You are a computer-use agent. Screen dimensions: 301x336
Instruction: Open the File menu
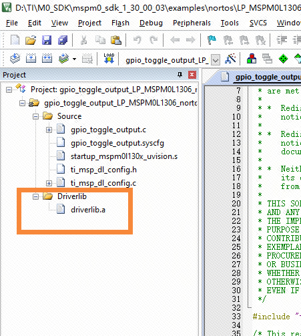click(12, 23)
